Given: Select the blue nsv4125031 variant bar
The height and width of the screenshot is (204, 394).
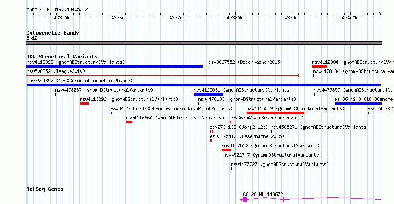Looking at the screenshot, I should point(209,94).
